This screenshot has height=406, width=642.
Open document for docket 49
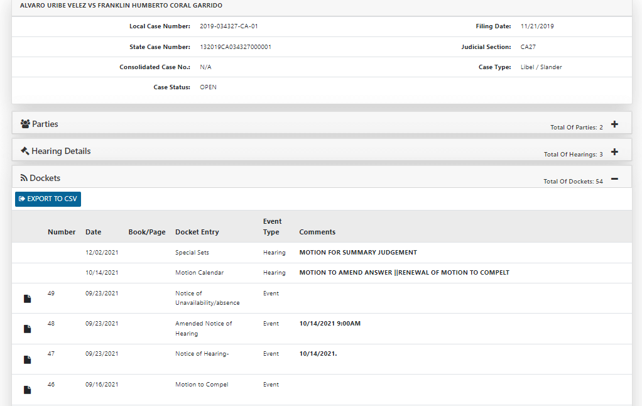click(28, 299)
